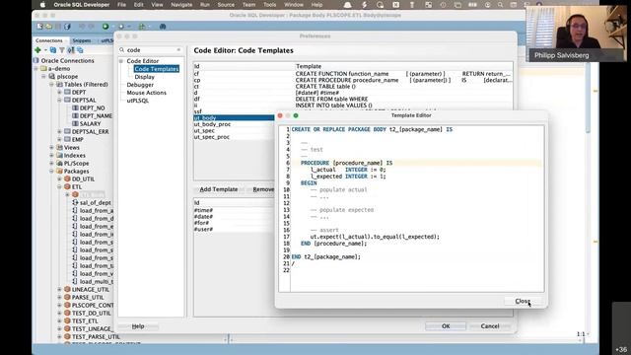
Task: Click the filter funnel icon in Connections panel
Action: (x=61, y=50)
